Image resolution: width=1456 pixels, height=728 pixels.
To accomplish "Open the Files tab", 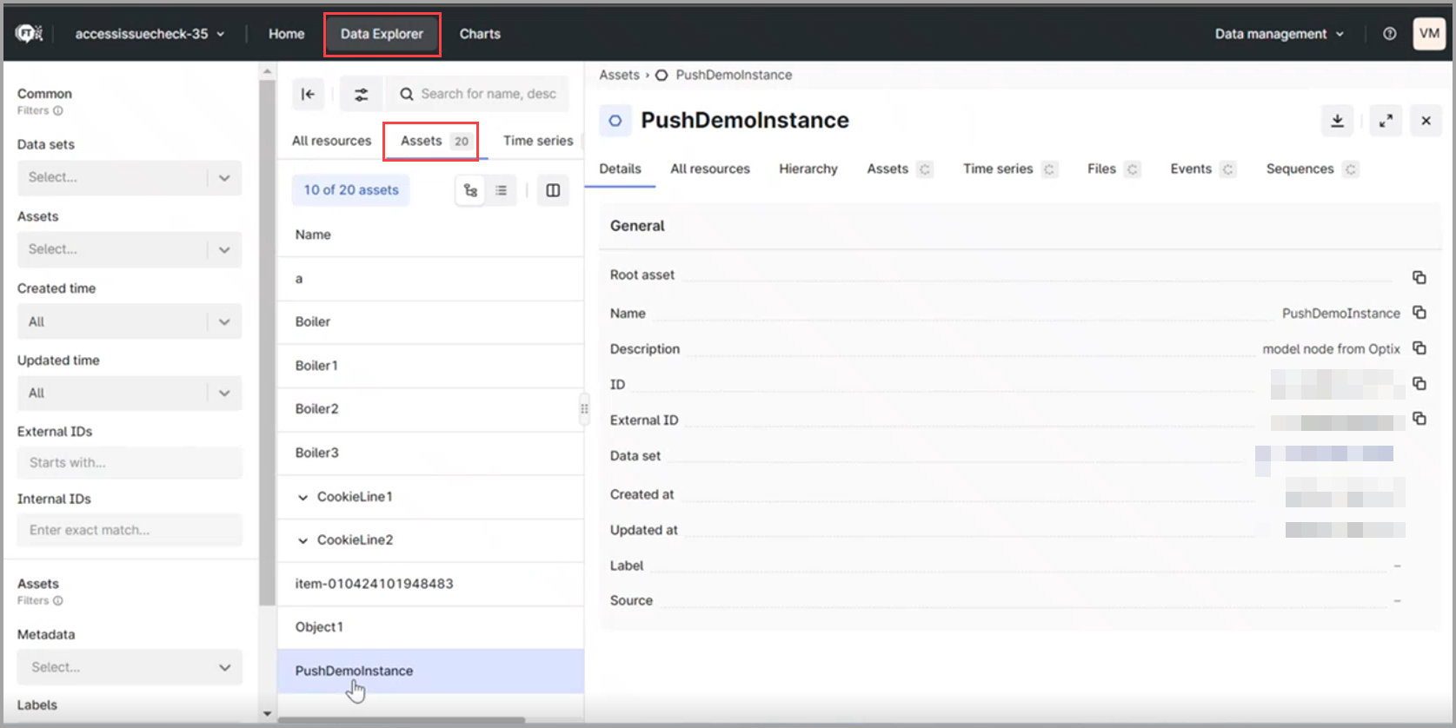I will tap(1113, 169).
